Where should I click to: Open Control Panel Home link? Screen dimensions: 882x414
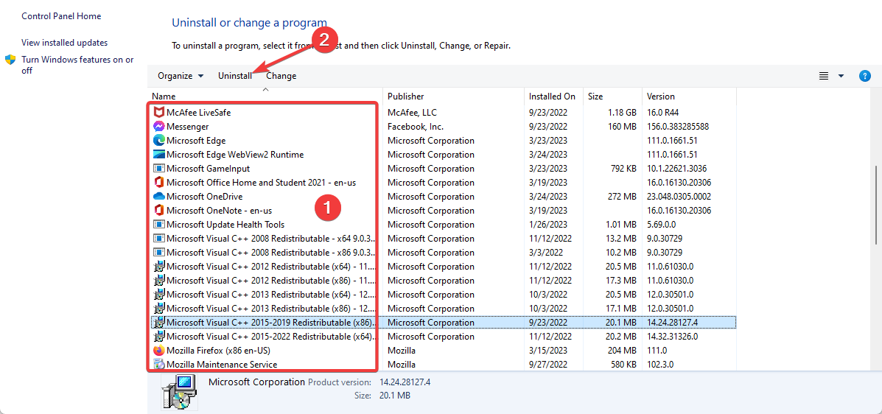coord(61,16)
